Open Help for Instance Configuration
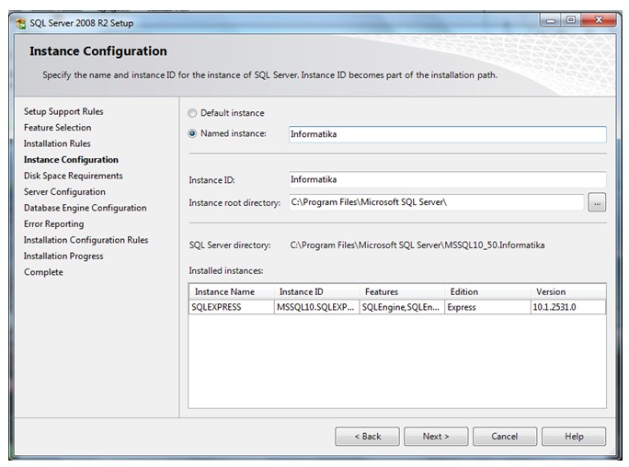Image resolution: width=629 pixels, height=467 pixels. (x=574, y=436)
